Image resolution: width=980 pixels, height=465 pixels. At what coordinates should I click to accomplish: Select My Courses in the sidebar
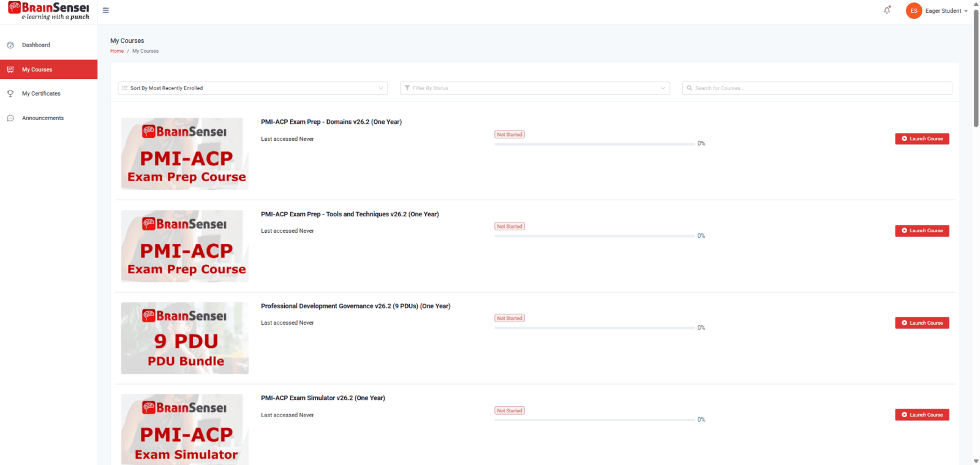coord(49,69)
